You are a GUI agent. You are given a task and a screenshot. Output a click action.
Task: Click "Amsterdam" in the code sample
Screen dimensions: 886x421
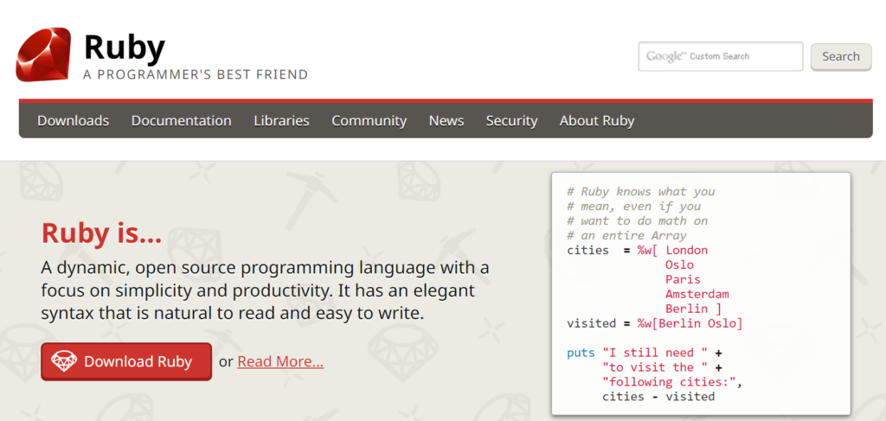pyautogui.click(x=697, y=294)
